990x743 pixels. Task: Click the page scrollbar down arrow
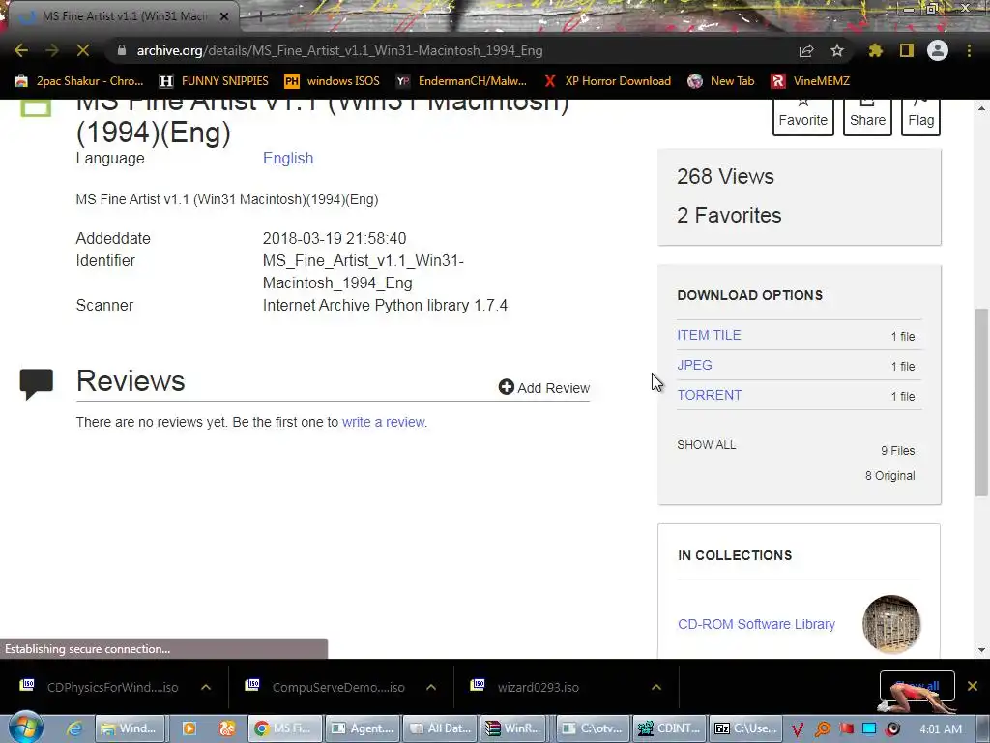980,650
